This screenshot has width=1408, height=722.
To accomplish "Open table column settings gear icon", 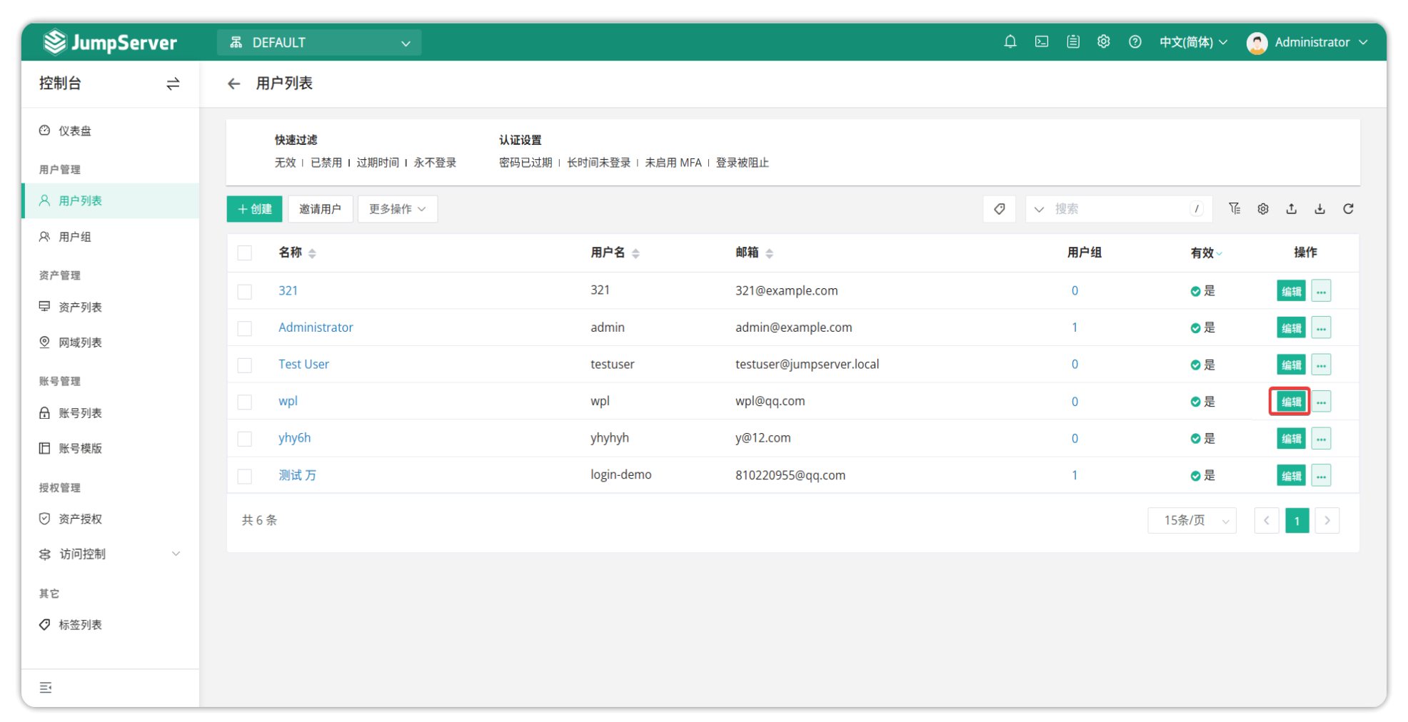I will [1262, 209].
